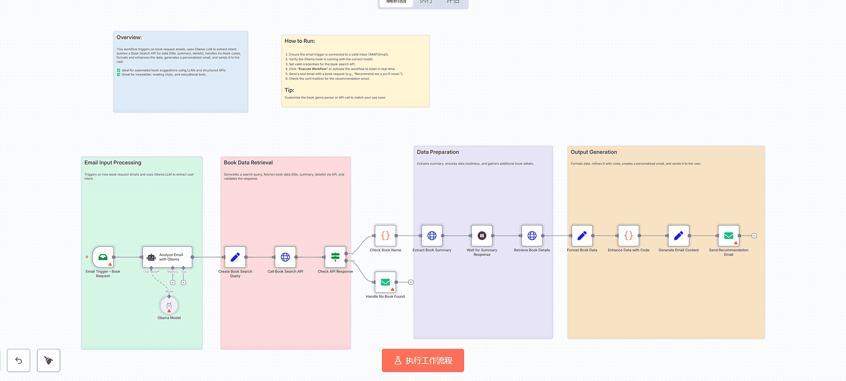Open the Retrieve Book Details node
The height and width of the screenshot is (381, 846).
coord(532,235)
